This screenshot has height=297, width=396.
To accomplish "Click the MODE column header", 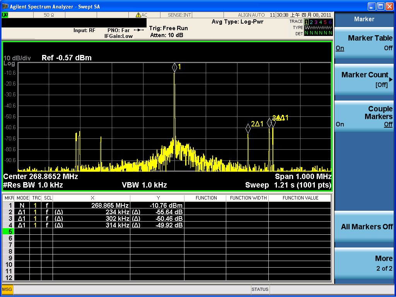I will pyautogui.click(x=23, y=198).
